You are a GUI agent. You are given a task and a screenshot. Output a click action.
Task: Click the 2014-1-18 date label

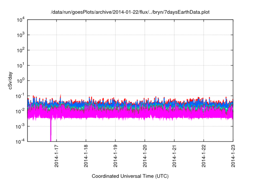86,156
